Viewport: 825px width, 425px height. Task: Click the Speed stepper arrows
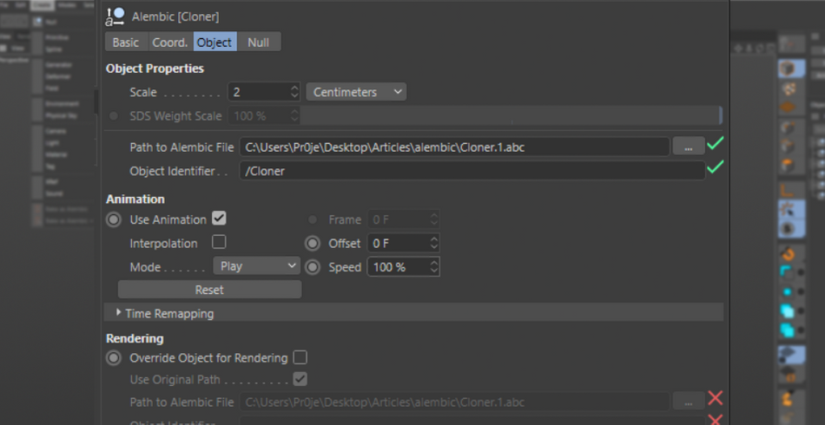tap(434, 267)
